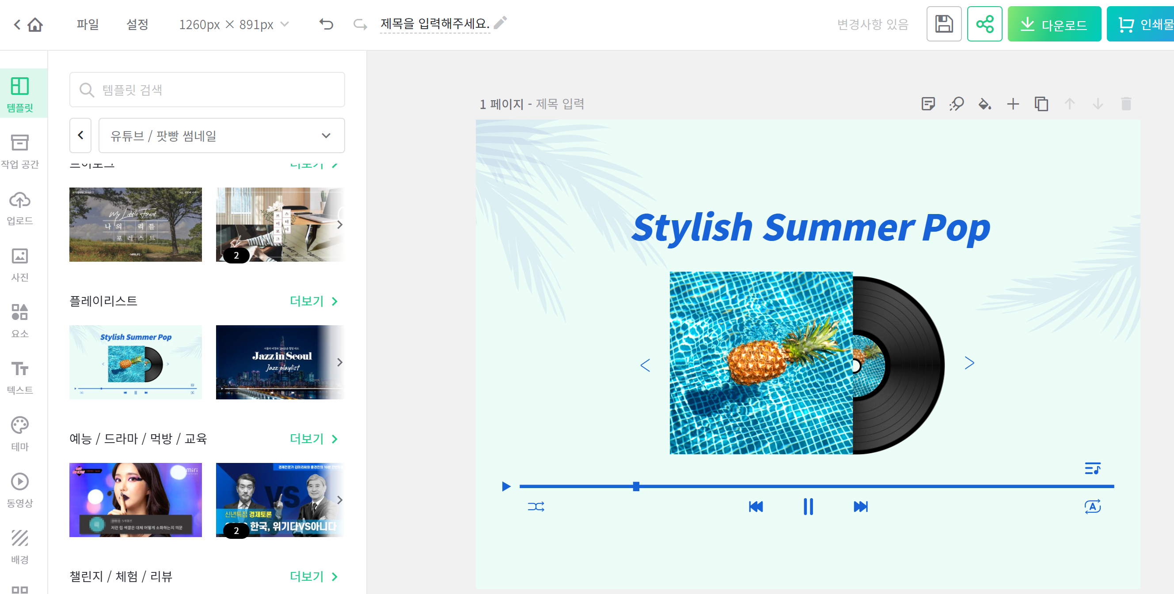Open the 텍스트 text panel
The image size is (1174, 594).
[x=19, y=377]
